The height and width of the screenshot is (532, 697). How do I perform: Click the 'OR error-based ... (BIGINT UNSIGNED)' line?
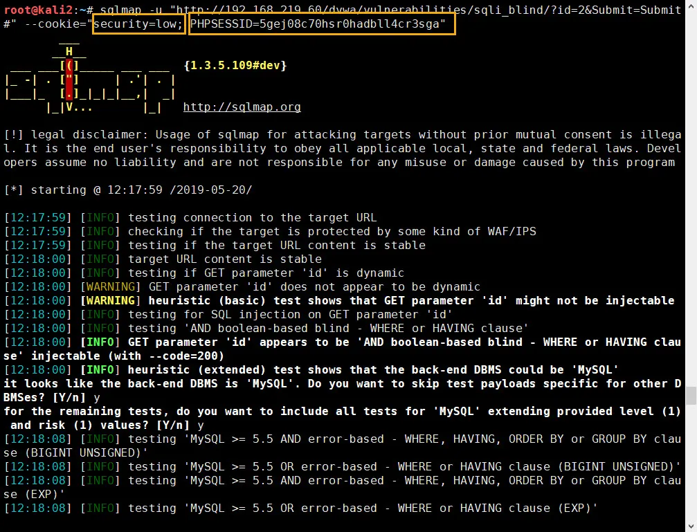pyautogui.click(x=343, y=467)
